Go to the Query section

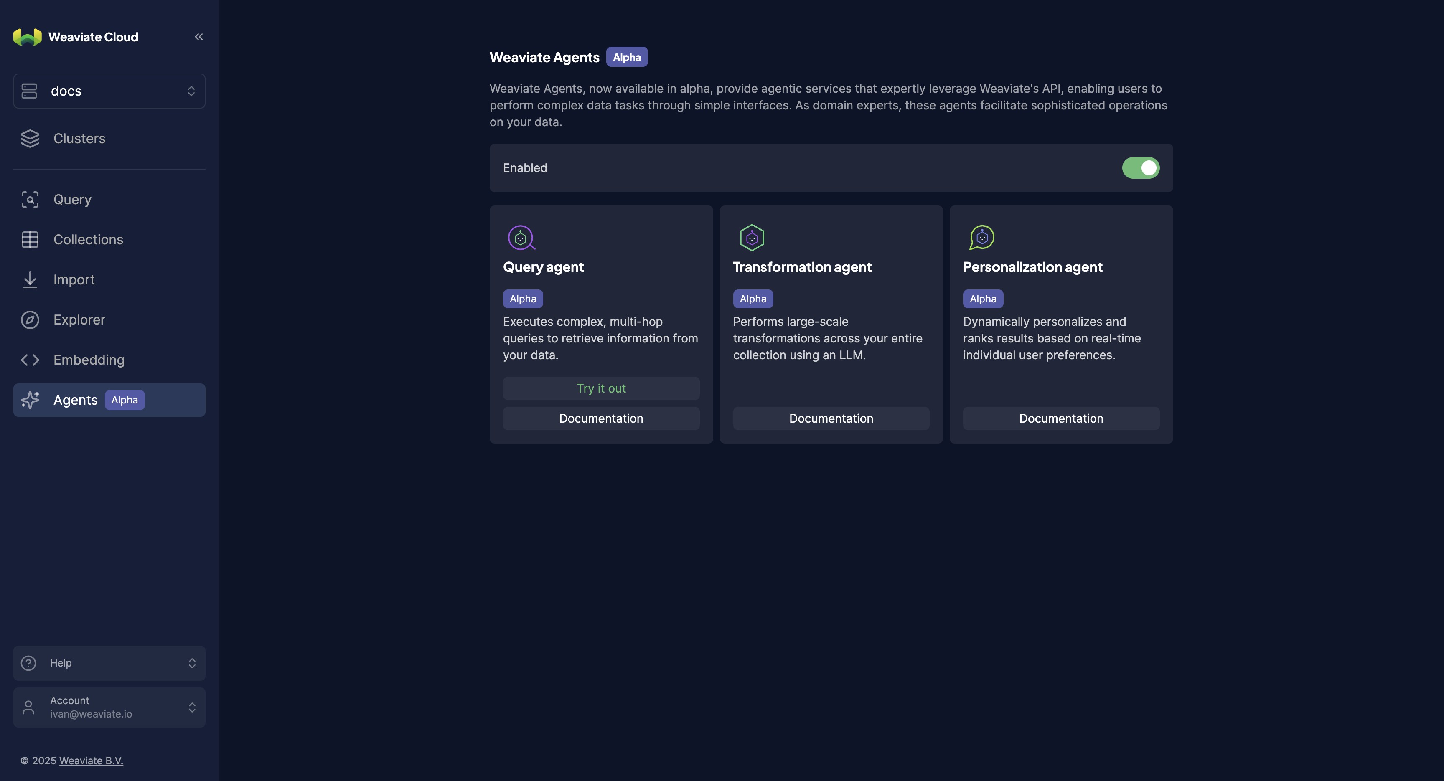click(x=109, y=200)
